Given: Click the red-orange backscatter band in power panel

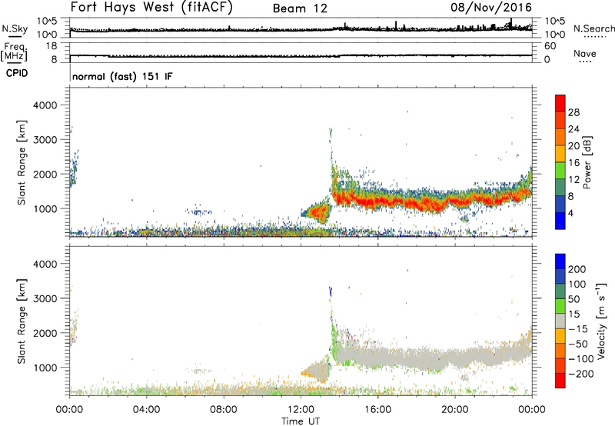Looking at the screenshot, I should 431,200.
